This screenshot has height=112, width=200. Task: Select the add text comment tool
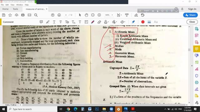coord(80,22)
